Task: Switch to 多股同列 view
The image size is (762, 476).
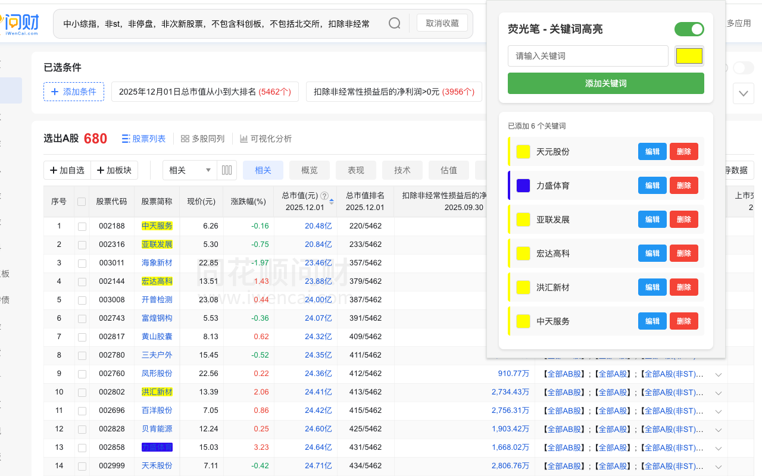Action: (202, 139)
